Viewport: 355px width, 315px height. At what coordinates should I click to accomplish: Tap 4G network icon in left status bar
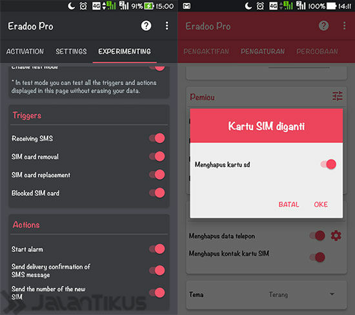tap(96, 6)
